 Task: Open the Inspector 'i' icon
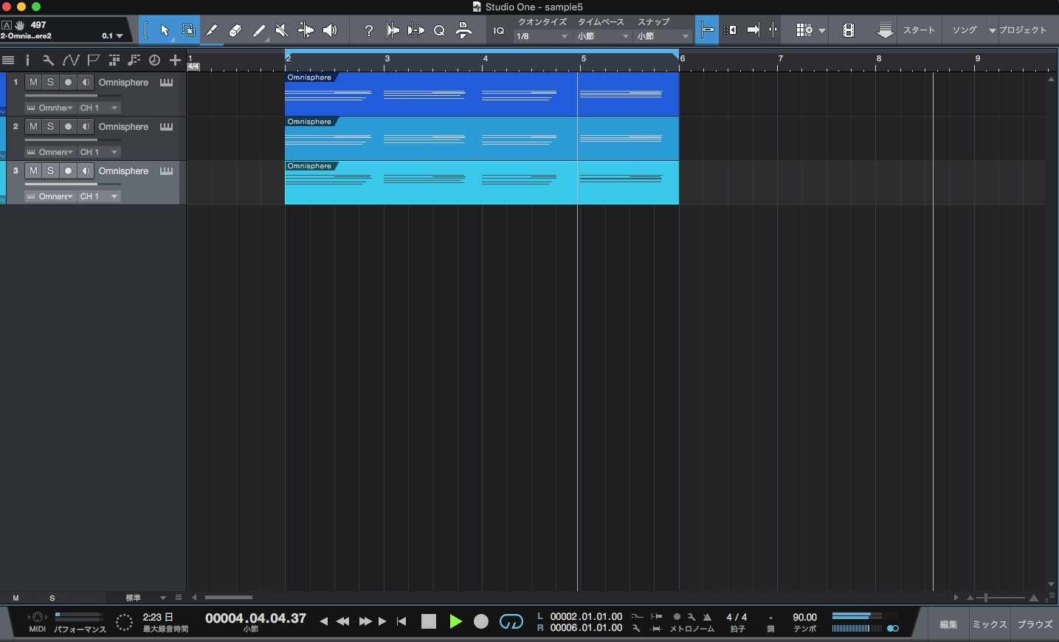(27, 61)
